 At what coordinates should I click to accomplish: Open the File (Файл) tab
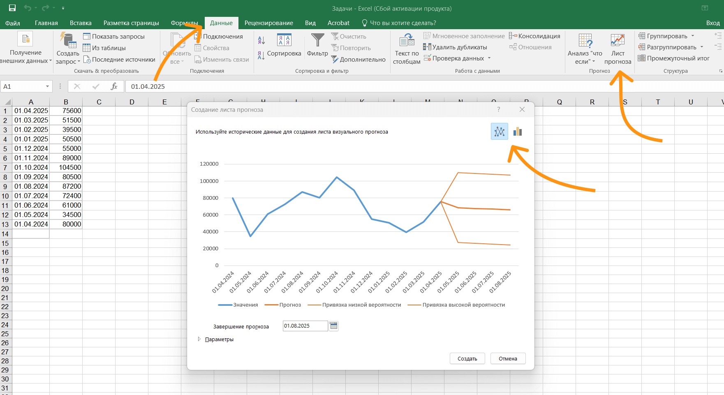coord(13,23)
